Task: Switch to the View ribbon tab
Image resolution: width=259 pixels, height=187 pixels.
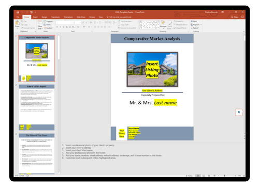Action: click(x=100, y=17)
